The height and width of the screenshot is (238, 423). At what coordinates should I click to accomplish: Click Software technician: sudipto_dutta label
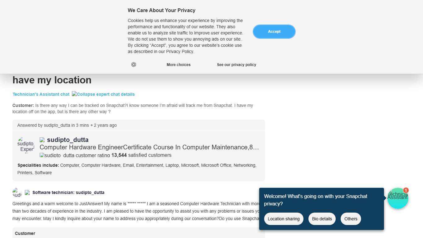tap(68, 192)
